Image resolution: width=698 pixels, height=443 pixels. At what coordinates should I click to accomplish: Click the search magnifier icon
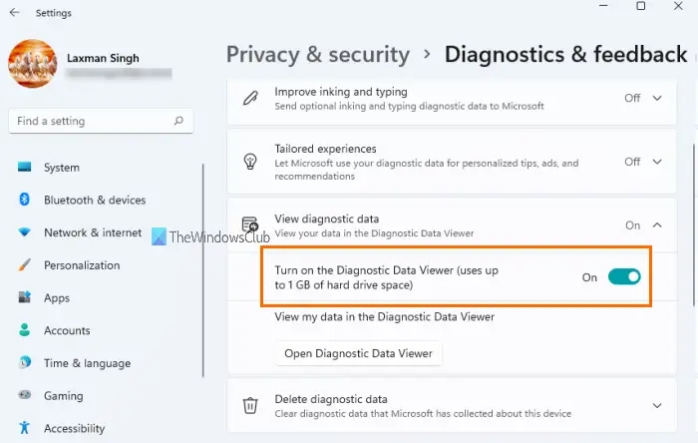(x=178, y=121)
